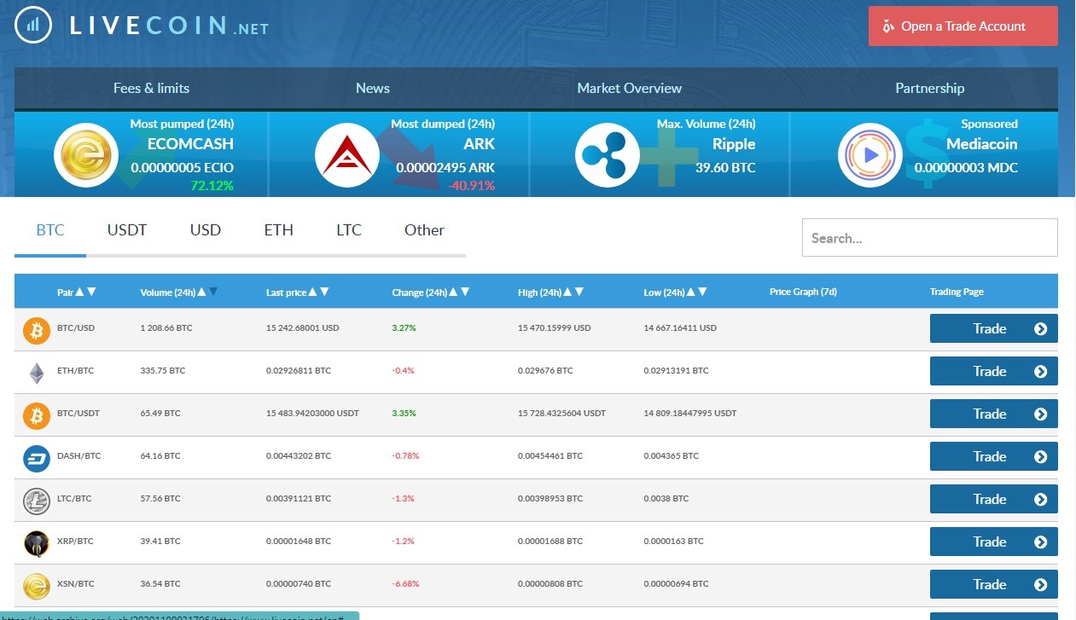Click the 72.12% pumped percentage
This screenshot has width=1076, height=620.
click(x=212, y=185)
